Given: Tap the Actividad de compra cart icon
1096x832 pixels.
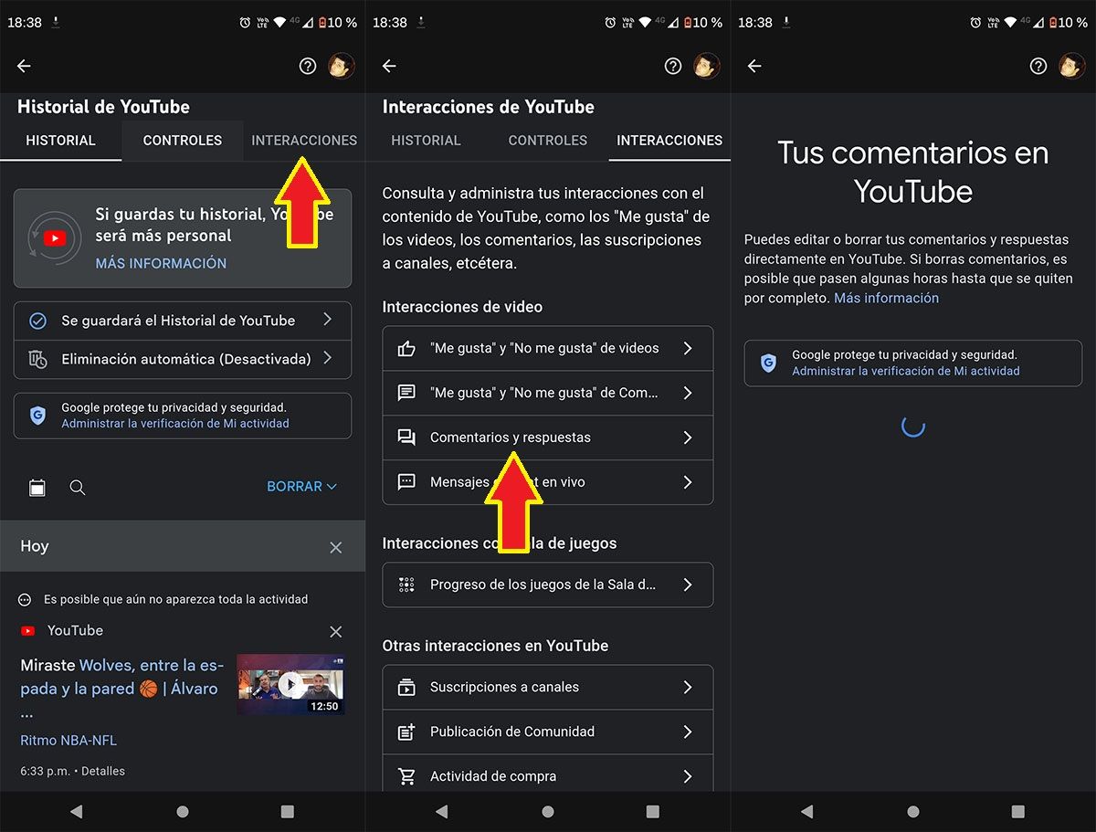Looking at the screenshot, I should [x=406, y=774].
